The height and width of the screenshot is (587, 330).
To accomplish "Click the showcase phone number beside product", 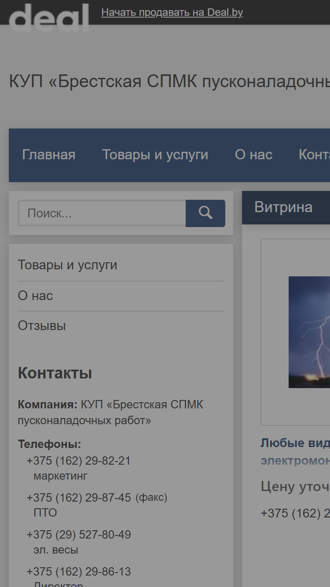I will coord(295,513).
